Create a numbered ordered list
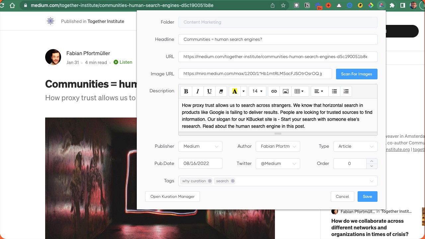425x239 pixels. 346,91
